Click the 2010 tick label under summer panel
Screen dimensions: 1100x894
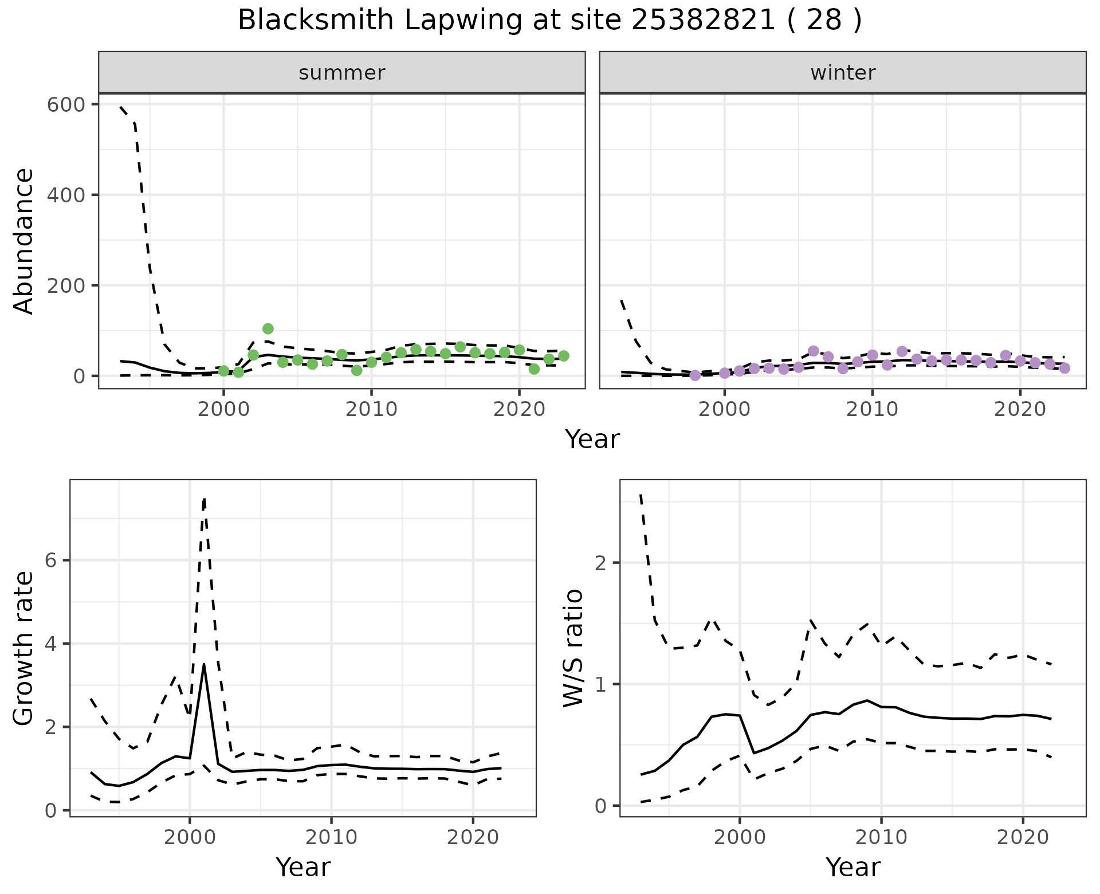pos(371,410)
